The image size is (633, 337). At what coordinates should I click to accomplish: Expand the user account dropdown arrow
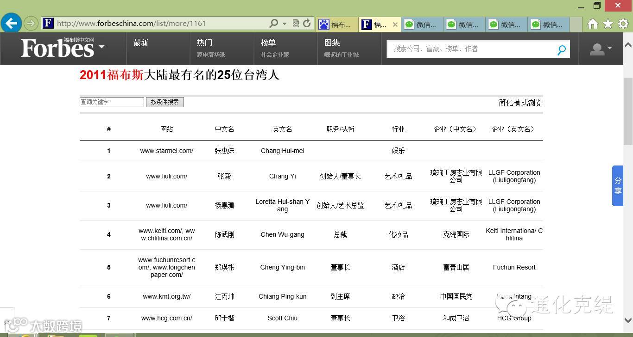(x=609, y=48)
